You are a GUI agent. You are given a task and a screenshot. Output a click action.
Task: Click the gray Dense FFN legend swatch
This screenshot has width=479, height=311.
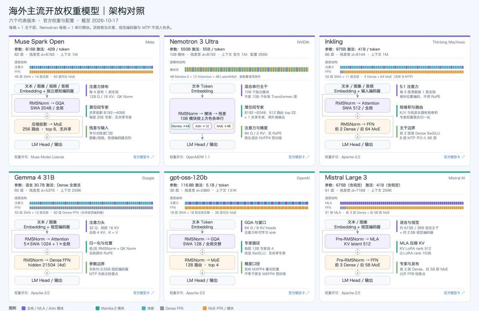[x=162, y=308]
